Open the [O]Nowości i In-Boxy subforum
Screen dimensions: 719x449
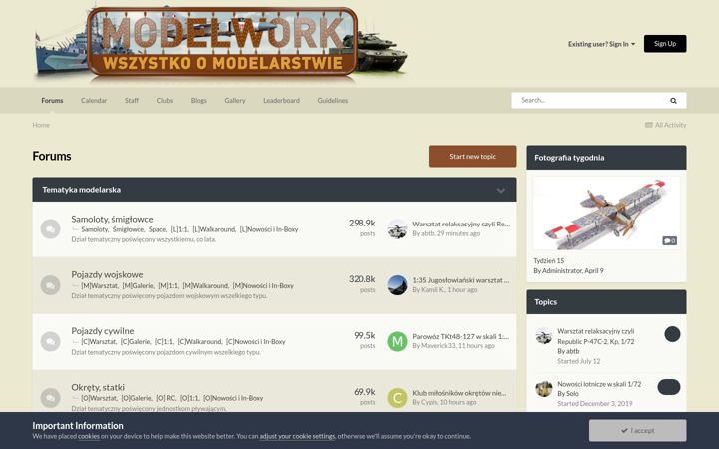(233, 398)
